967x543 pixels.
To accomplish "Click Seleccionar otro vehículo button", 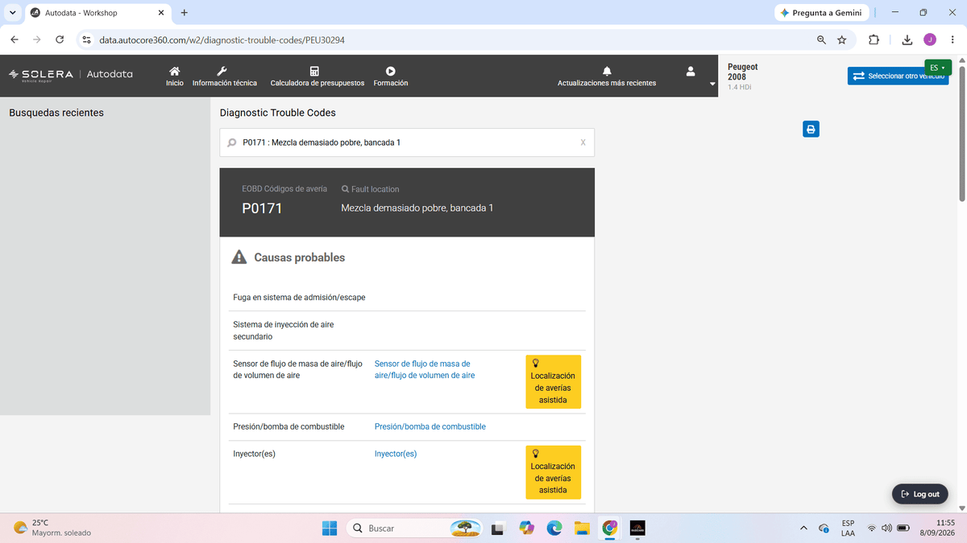I will click(x=898, y=76).
